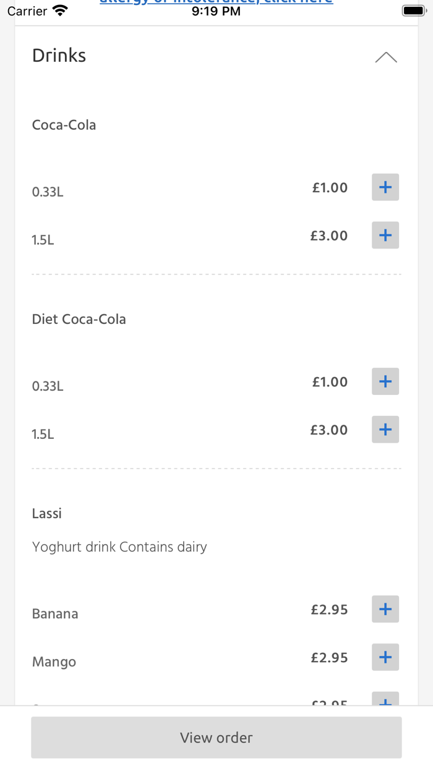Add a Mango Lassi to the order

point(385,657)
